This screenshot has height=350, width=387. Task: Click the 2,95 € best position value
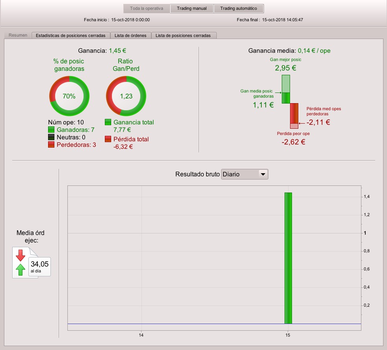[x=286, y=68]
